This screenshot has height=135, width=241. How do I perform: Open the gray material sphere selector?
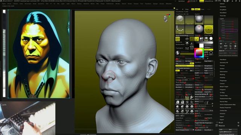(199, 20)
